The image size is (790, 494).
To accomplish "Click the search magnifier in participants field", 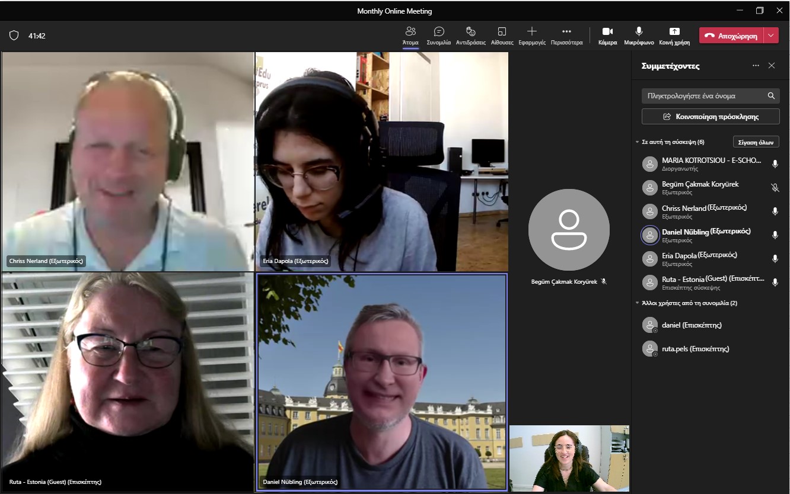I will 771,96.
